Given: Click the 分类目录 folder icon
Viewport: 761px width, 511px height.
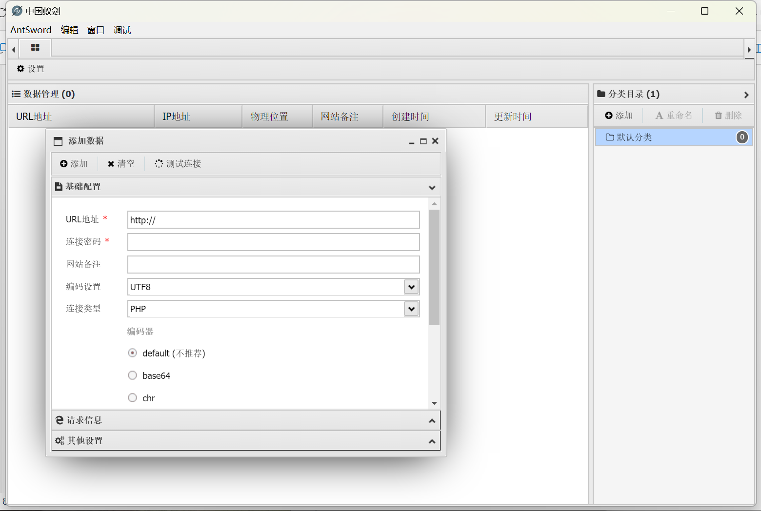Looking at the screenshot, I should [x=601, y=94].
